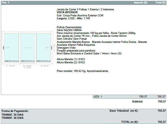Click the TOTAL en (€) amount

[162, 122]
